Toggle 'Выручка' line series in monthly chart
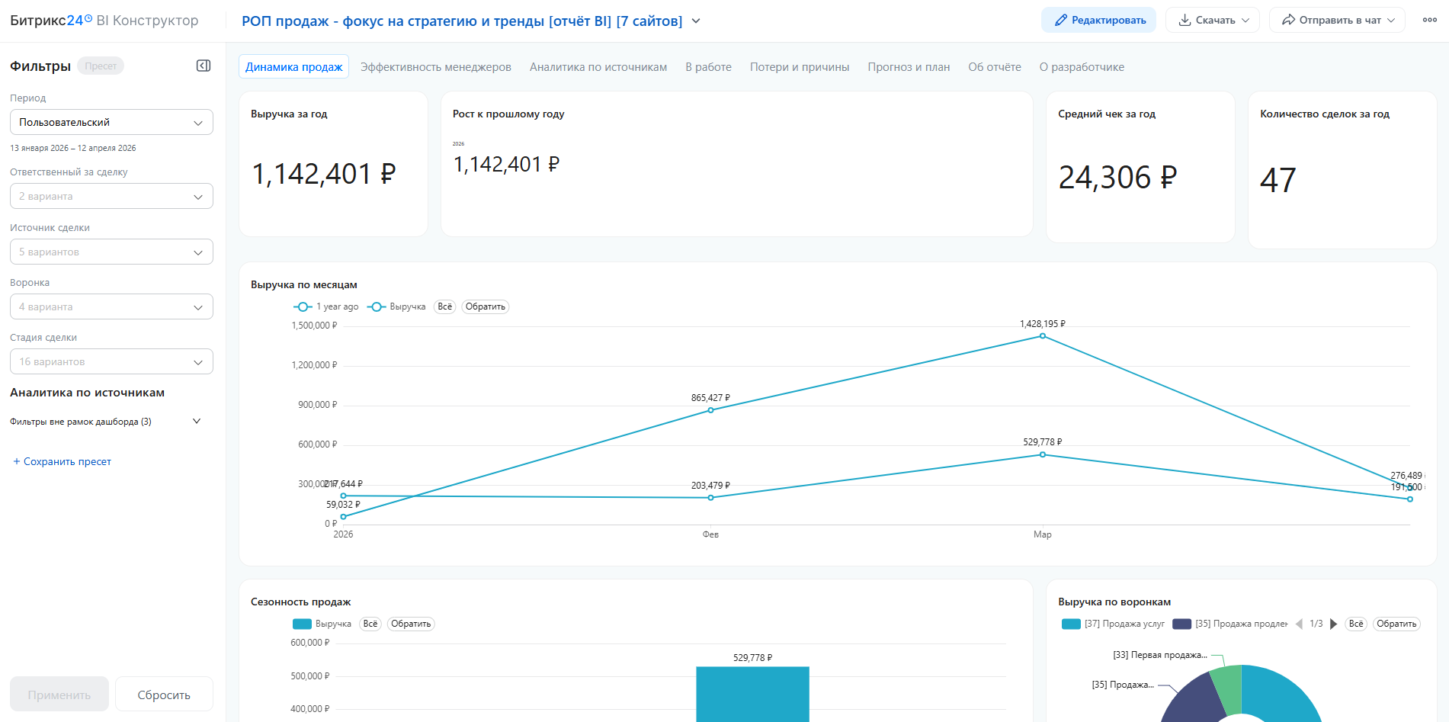The image size is (1449, 722). click(x=397, y=306)
